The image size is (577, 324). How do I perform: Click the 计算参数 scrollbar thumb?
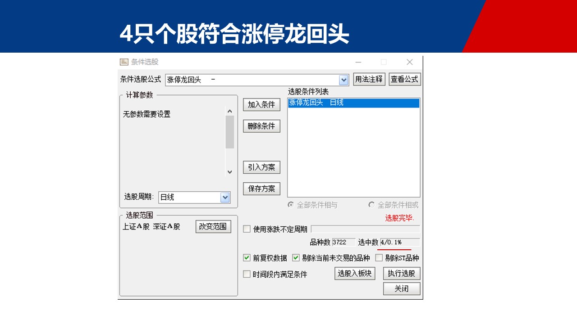coord(230,132)
